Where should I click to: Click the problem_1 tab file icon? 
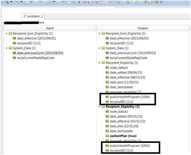25,16
